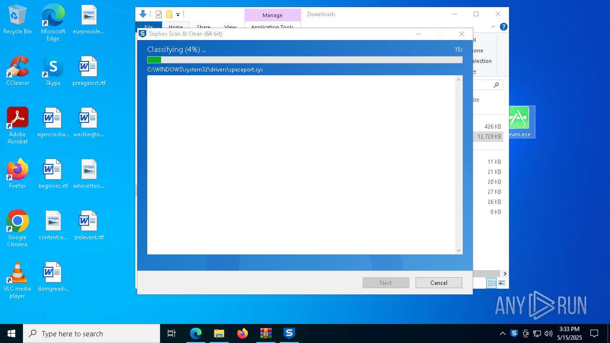
Task: Minimize the Sophos Scan & Clean window
Action: pyautogui.click(x=418, y=34)
